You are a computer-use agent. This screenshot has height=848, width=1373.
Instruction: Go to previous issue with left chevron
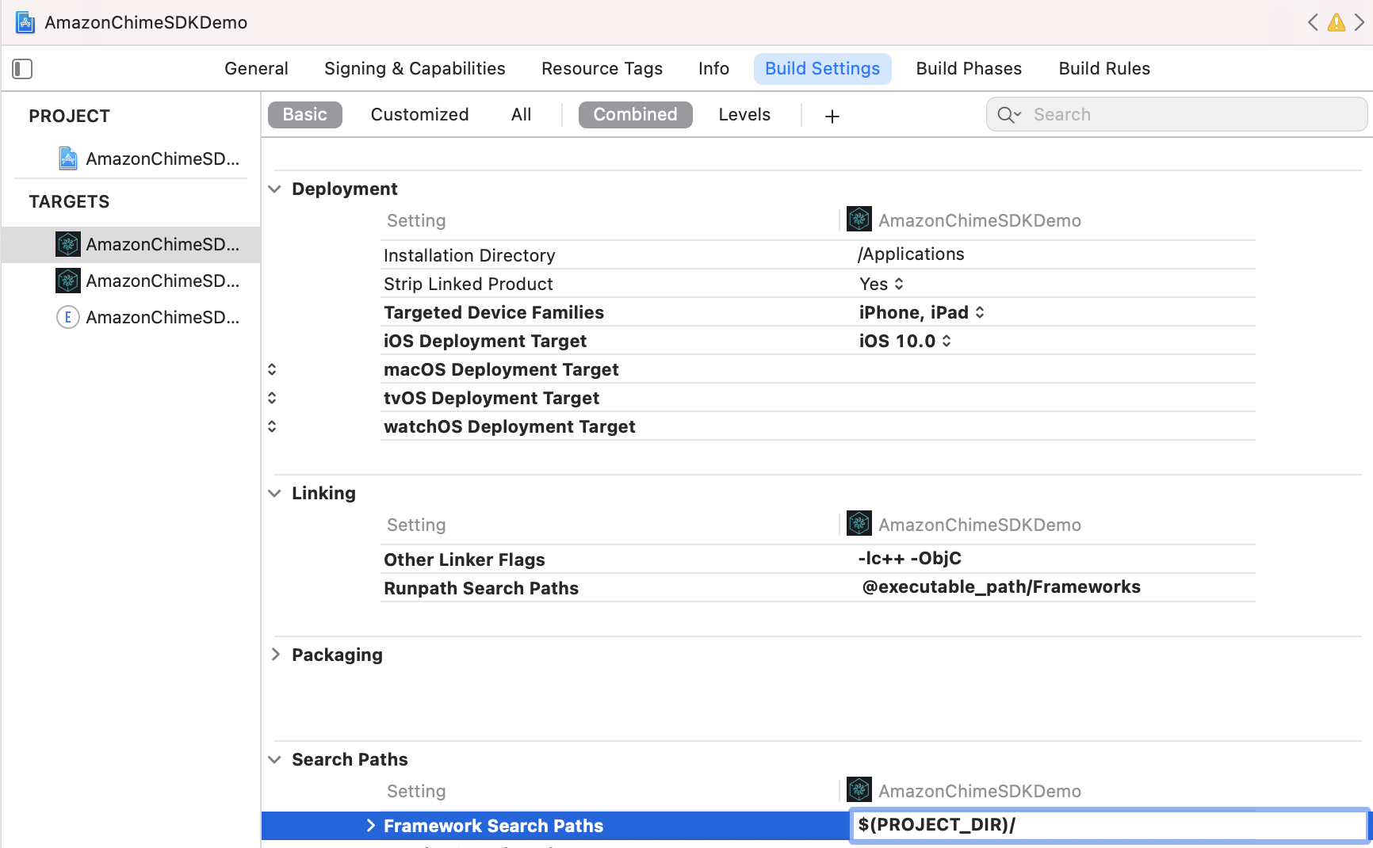pyautogui.click(x=1313, y=22)
